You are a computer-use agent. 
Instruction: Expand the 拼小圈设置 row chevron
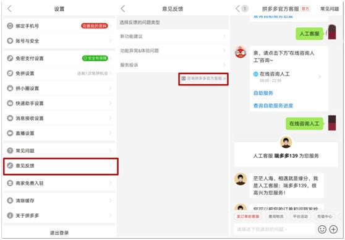pyautogui.click(x=111, y=88)
